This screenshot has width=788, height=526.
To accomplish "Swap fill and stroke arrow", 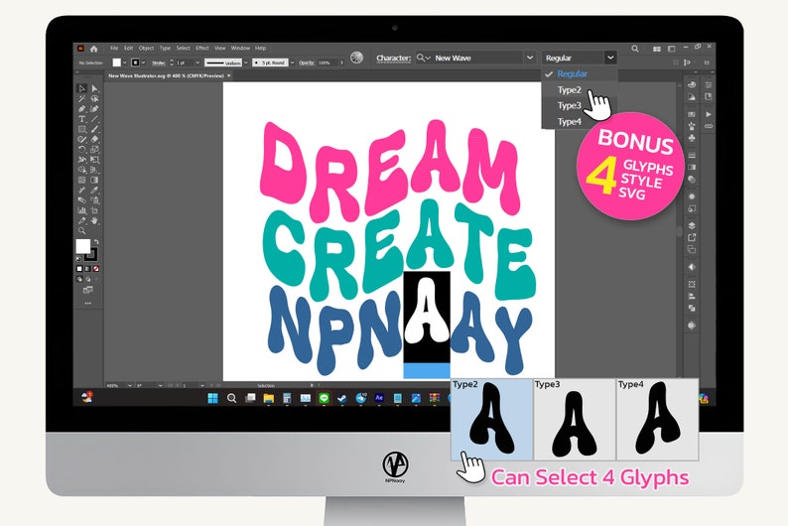I will coord(96,242).
